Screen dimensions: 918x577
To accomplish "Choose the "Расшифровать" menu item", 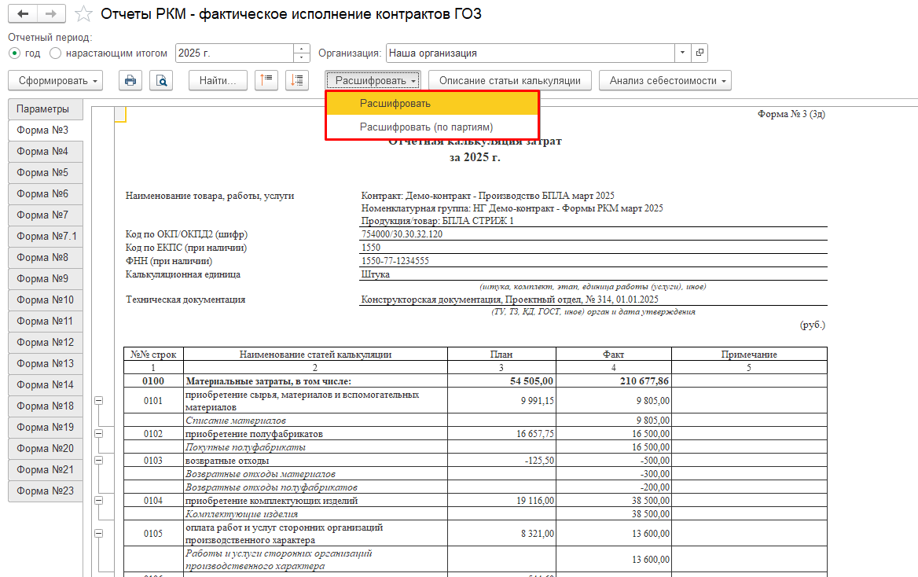I will 432,104.
